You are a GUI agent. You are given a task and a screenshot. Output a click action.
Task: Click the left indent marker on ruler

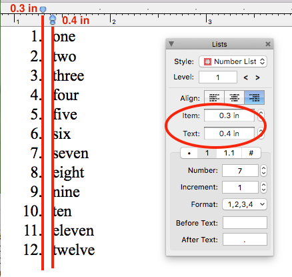[53, 20]
